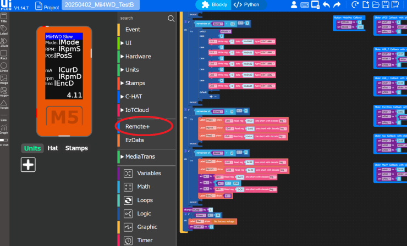407x246 pixels.
Task: Open the Event block category
Action: pos(147,30)
